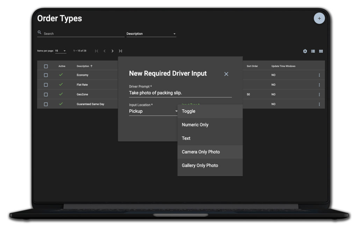Click the plus button to add order type
This screenshot has width=358, height=238.
tap(319, 18)
